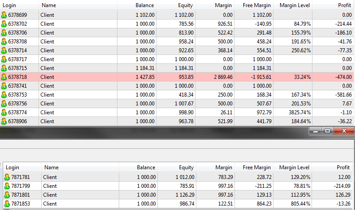Close the lower window
Viewport: 355px width, 210px height.
344,131
